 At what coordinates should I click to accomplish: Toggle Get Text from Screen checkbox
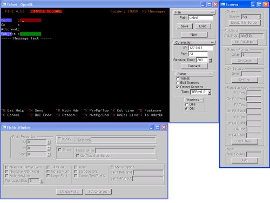(78, 156)
